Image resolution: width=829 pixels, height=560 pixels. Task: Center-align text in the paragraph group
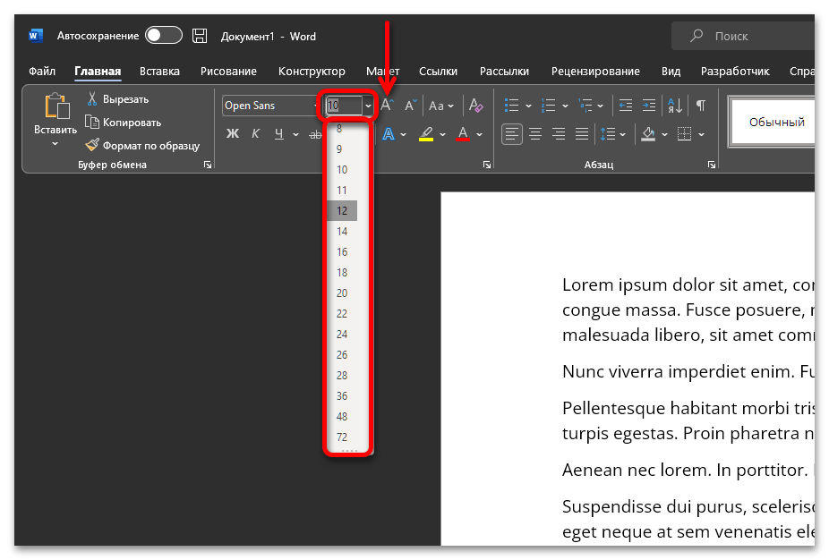click(x=535, y=134)
